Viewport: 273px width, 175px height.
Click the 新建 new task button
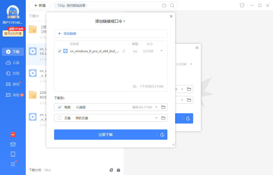pos(40,5)
